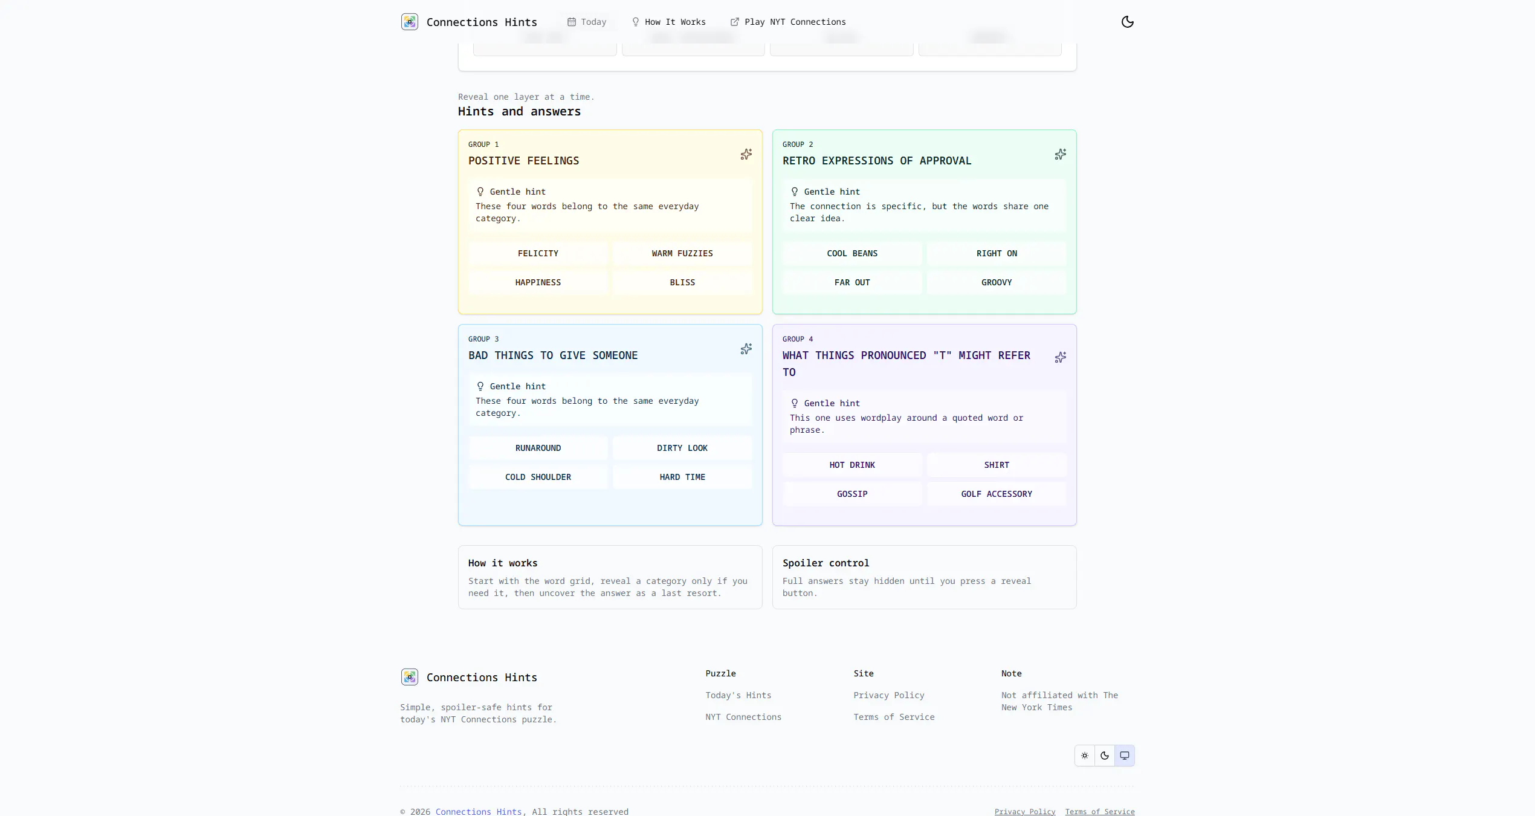Viewport: 1535px width, 816px height.
Task: Click WHAT THINGS PRONOUNCED "T" title
Action: (x=906, y=364)
